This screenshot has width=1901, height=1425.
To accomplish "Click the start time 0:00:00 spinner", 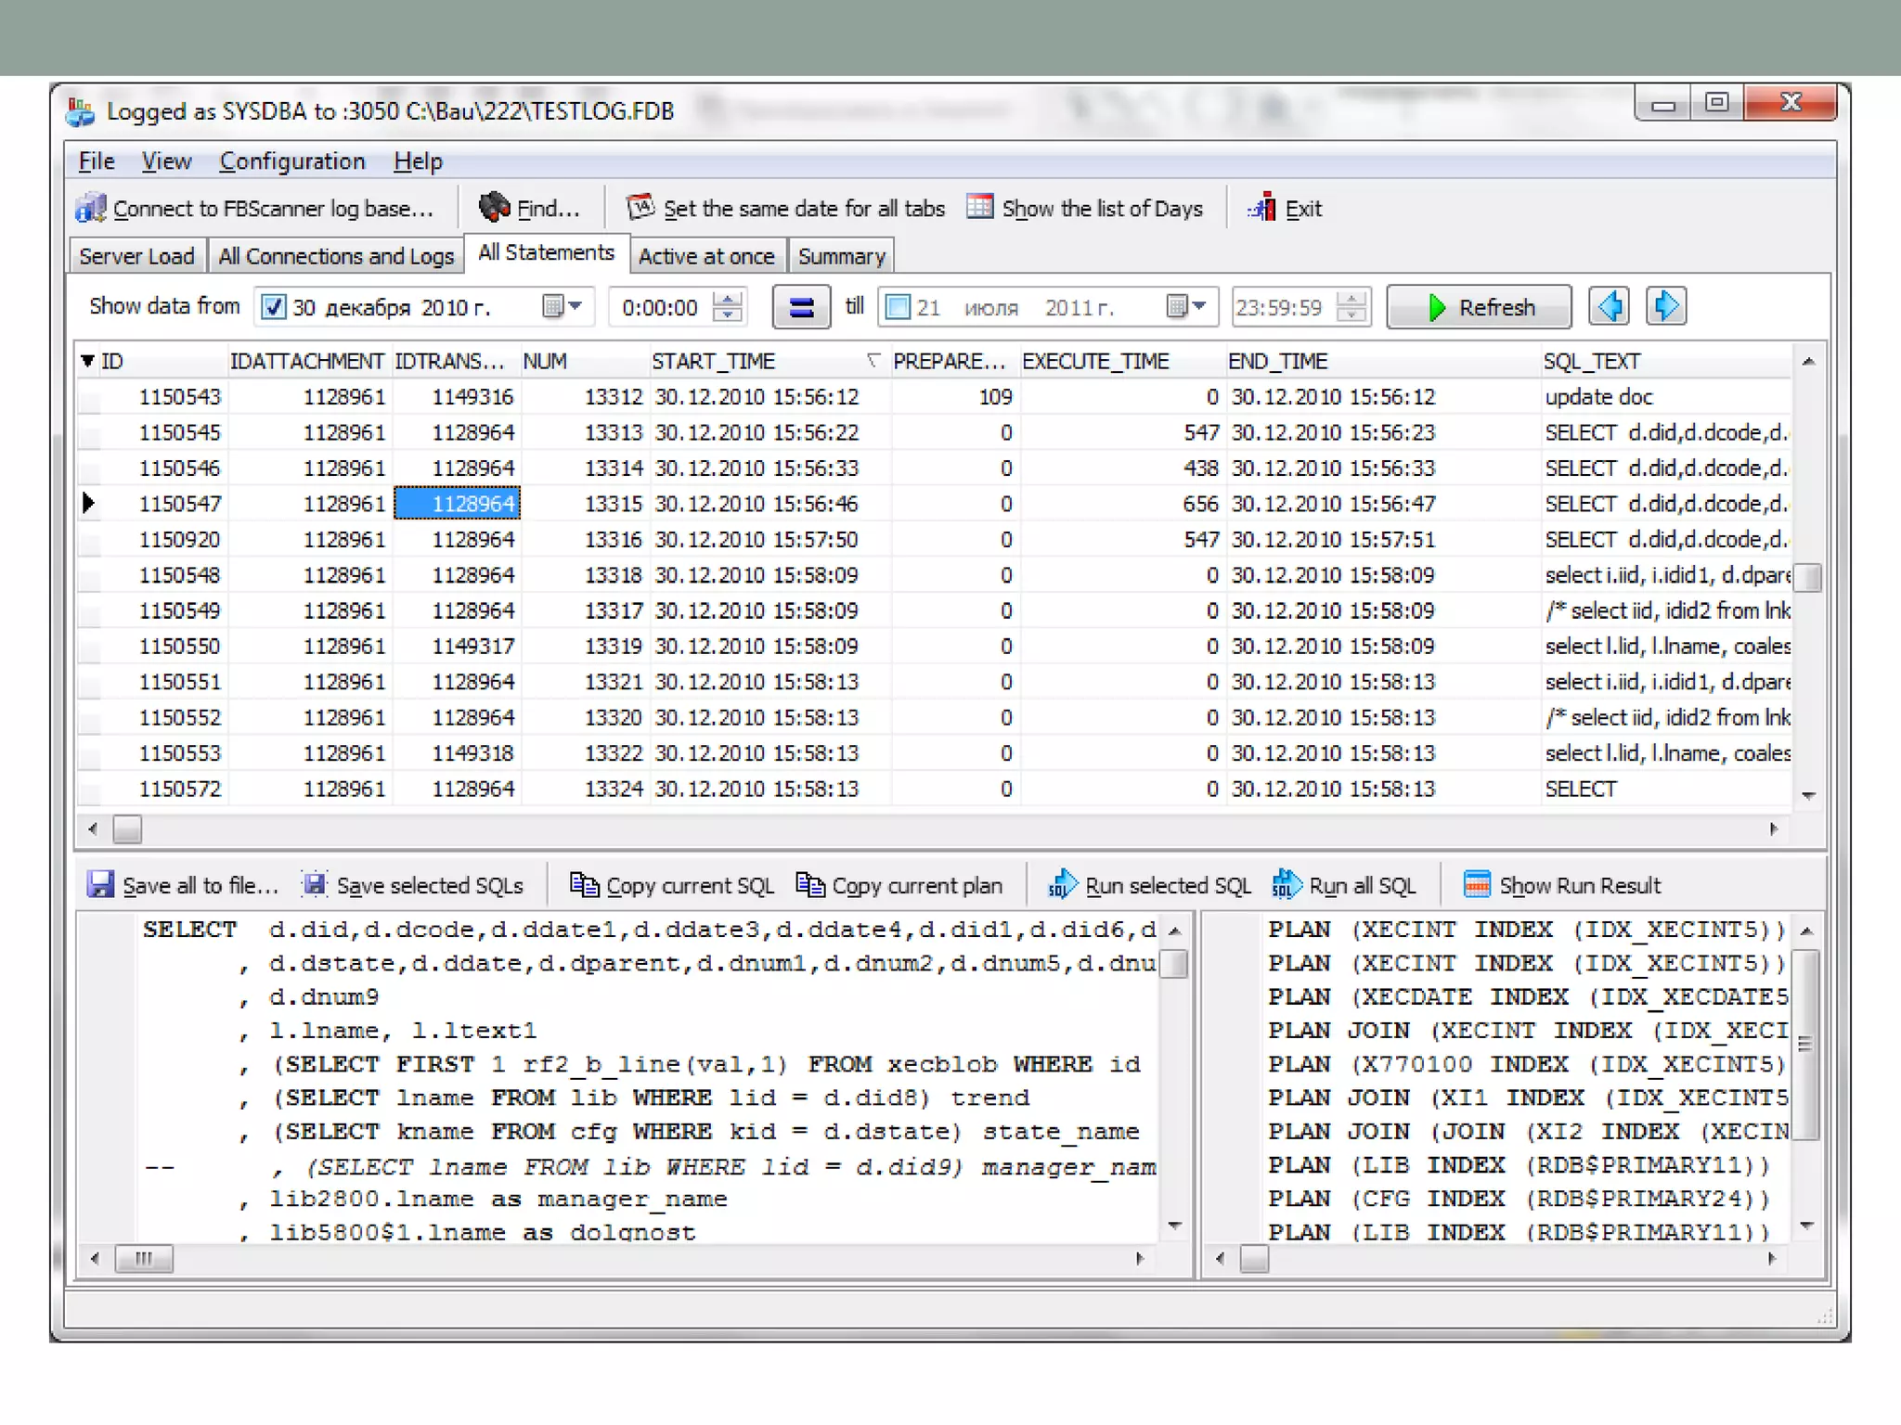I will click(728, 307).
